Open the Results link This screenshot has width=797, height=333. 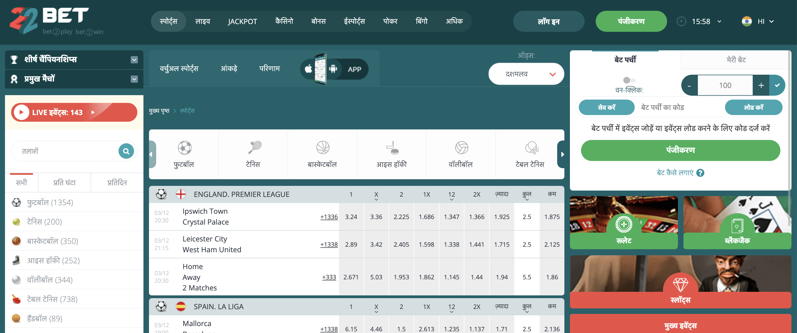(x=269, y=69)
